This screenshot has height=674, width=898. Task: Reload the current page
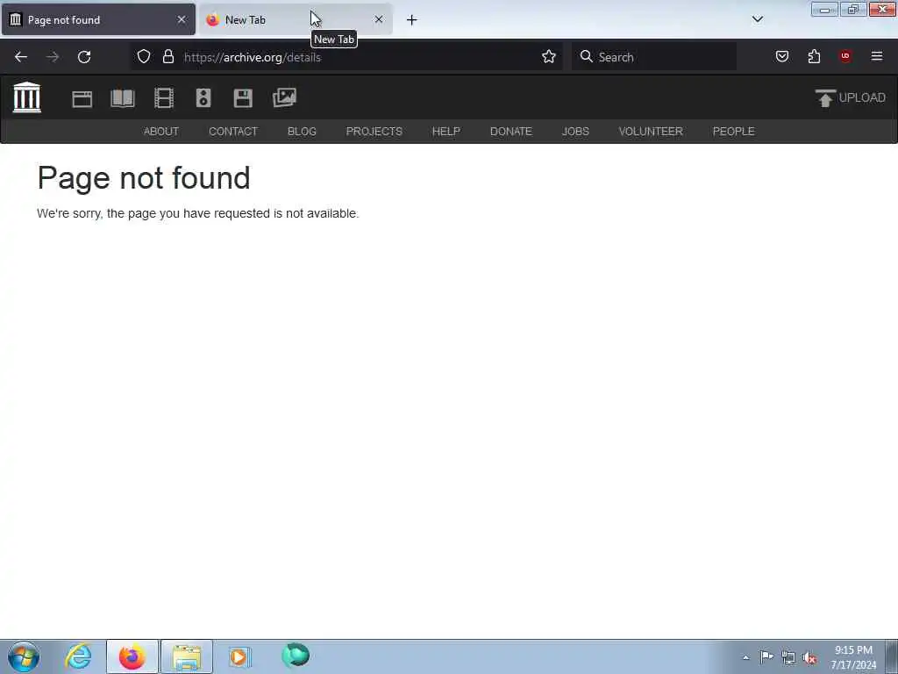coord(84,57)
